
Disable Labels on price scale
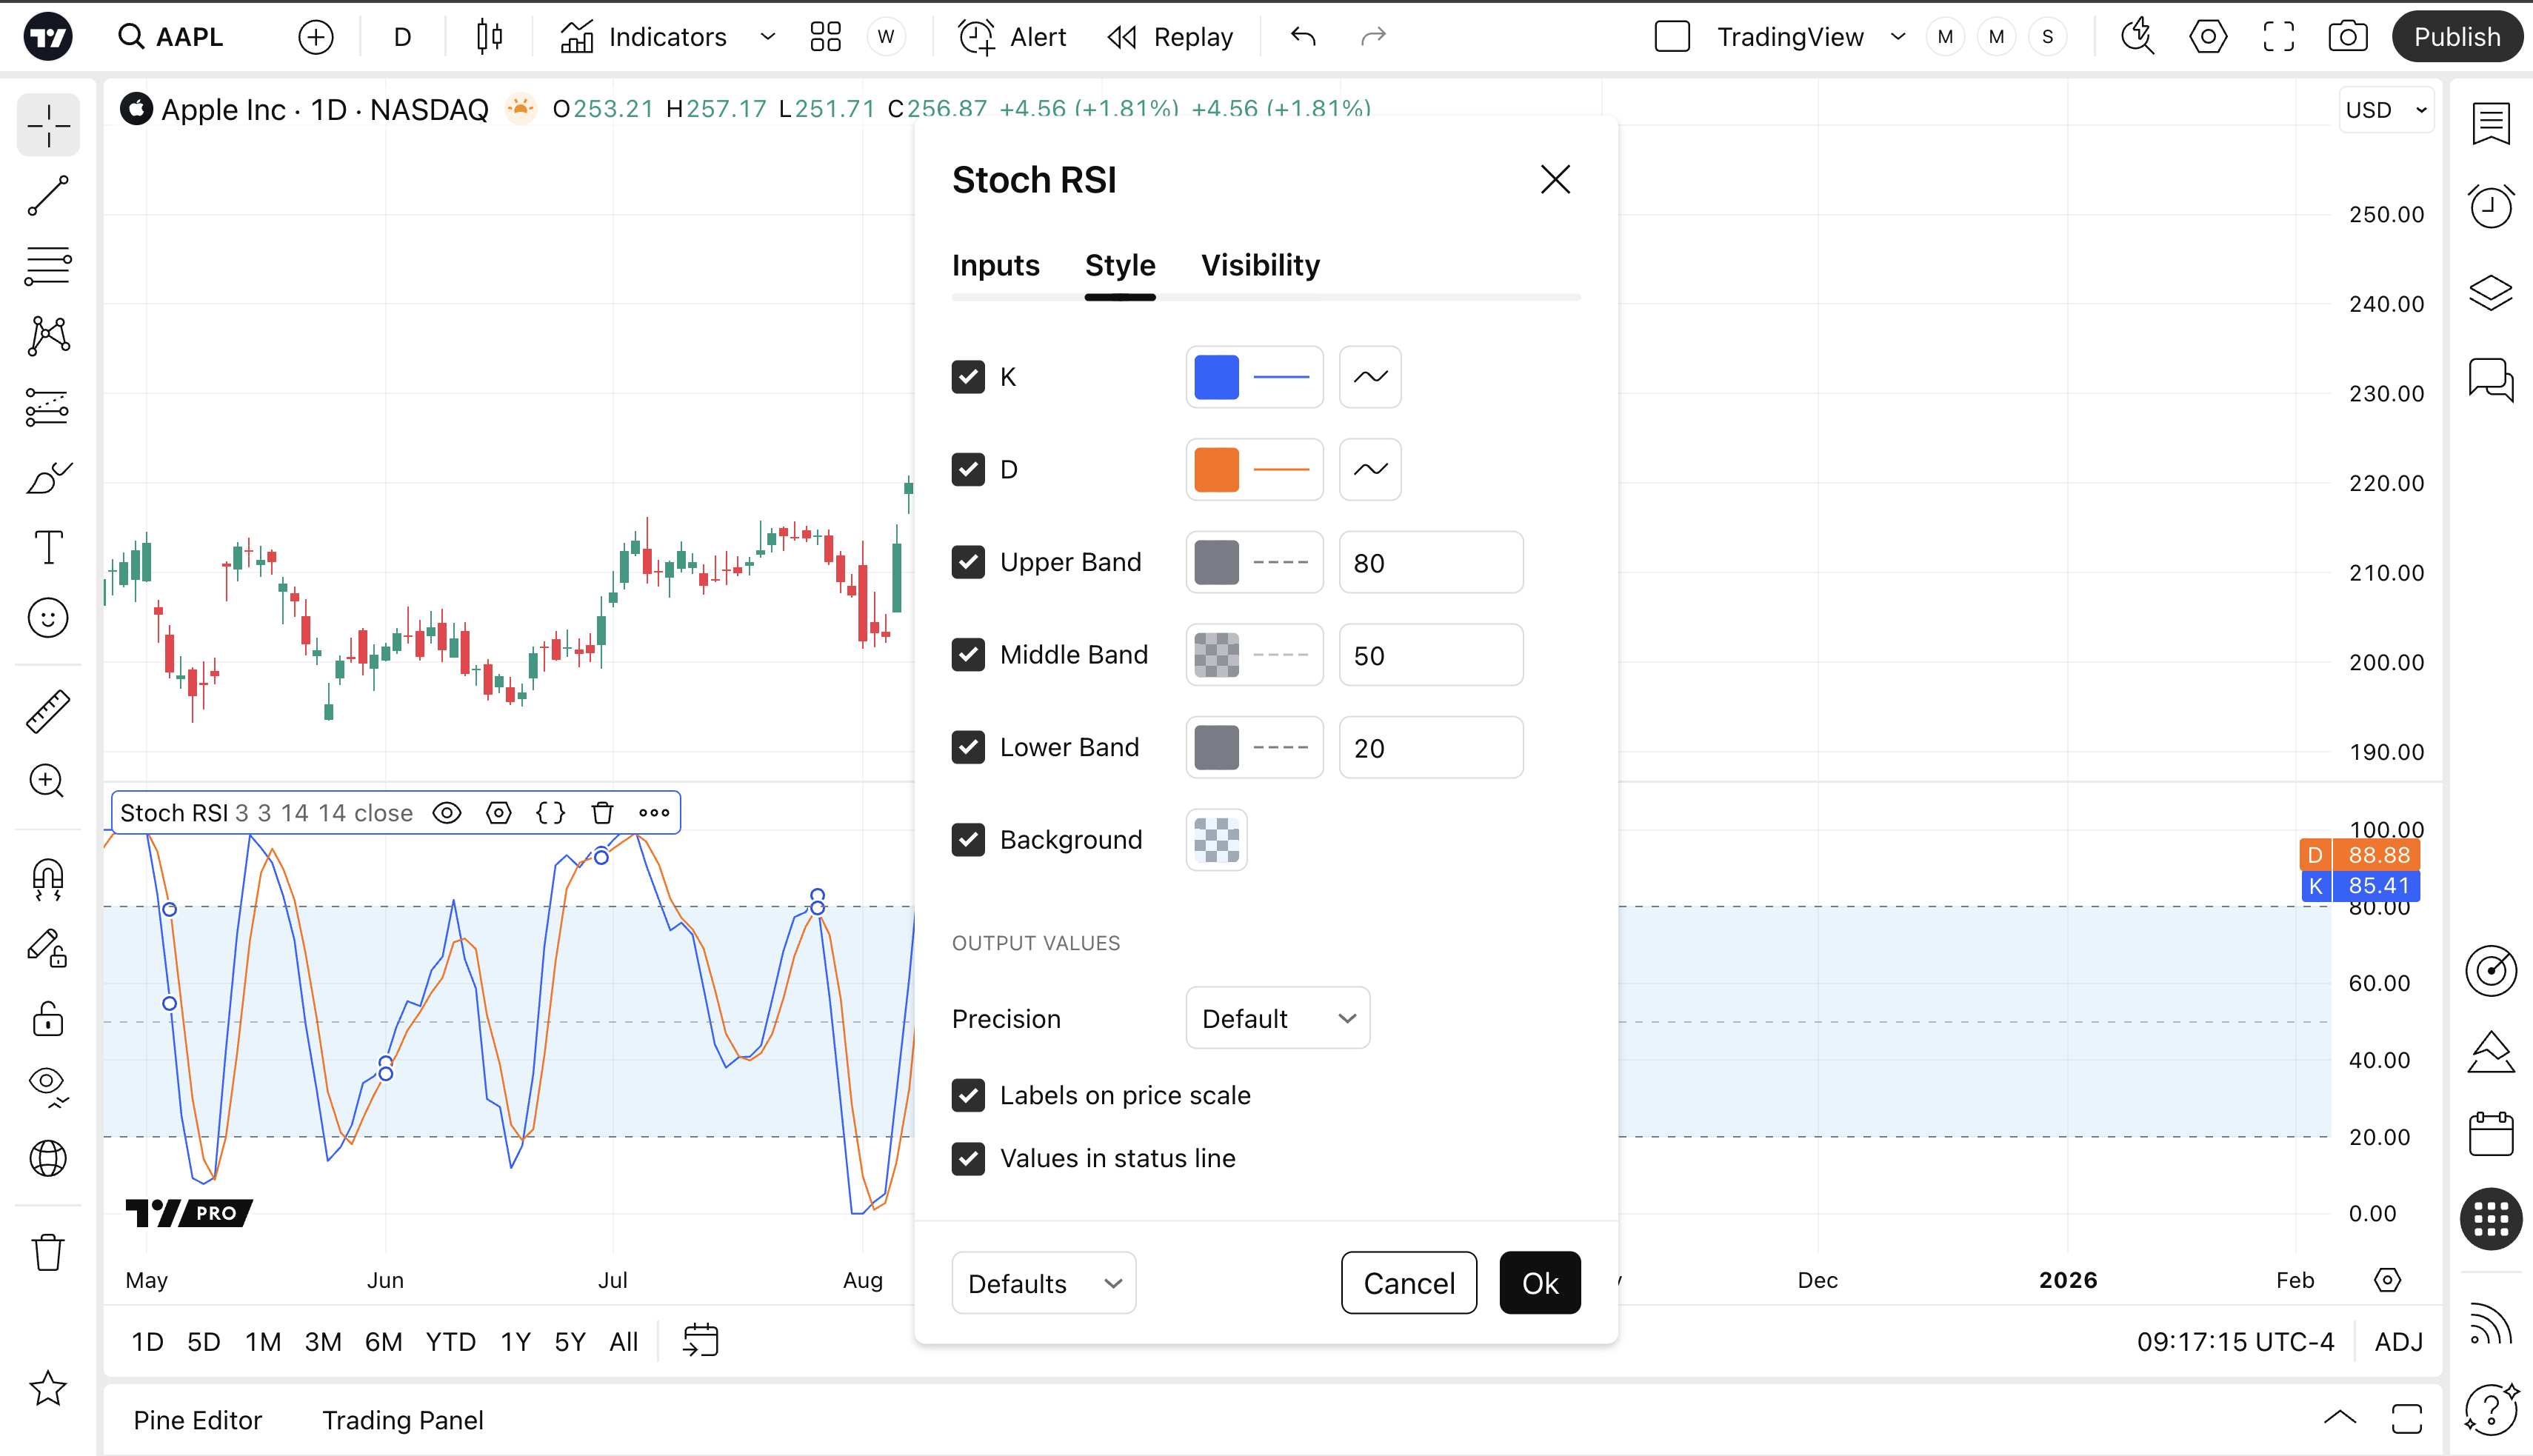click(967, 1095)
